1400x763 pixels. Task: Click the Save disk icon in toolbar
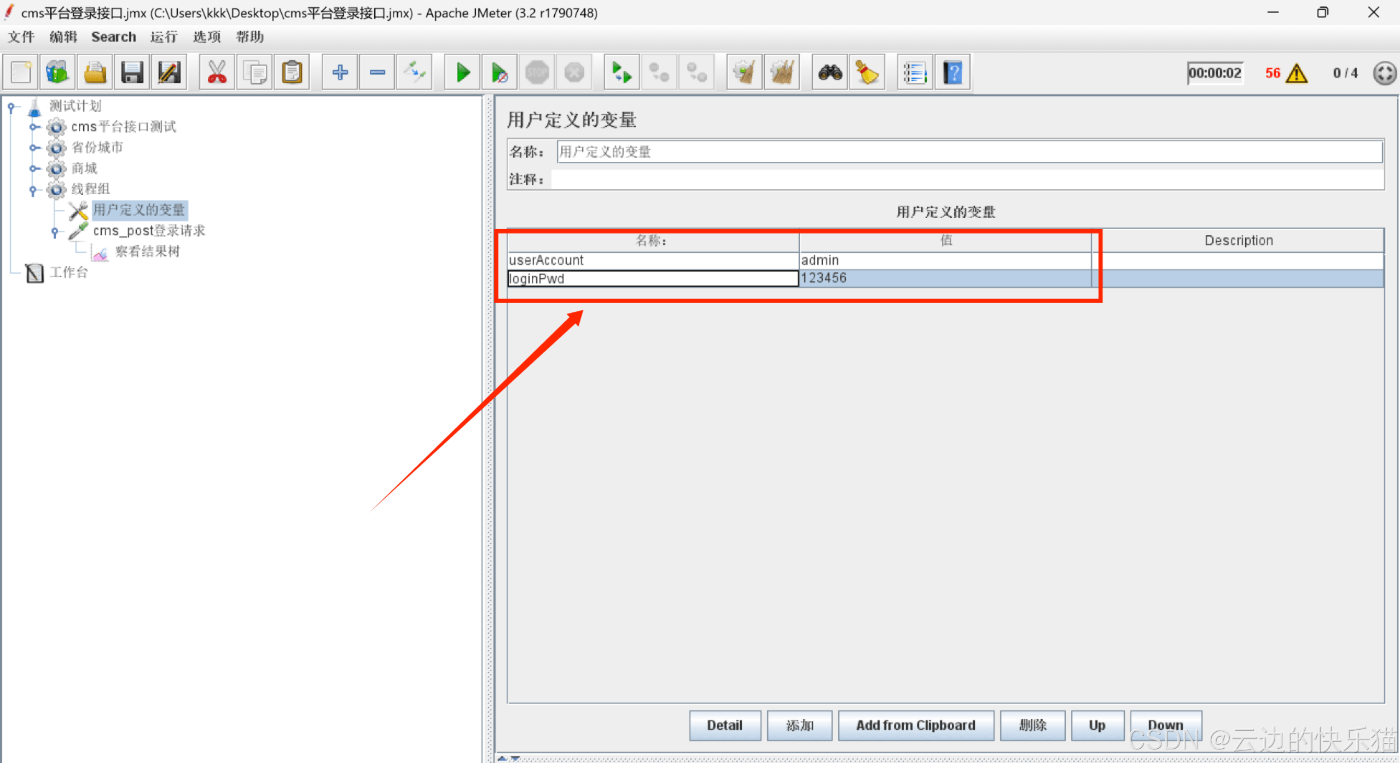132,72
